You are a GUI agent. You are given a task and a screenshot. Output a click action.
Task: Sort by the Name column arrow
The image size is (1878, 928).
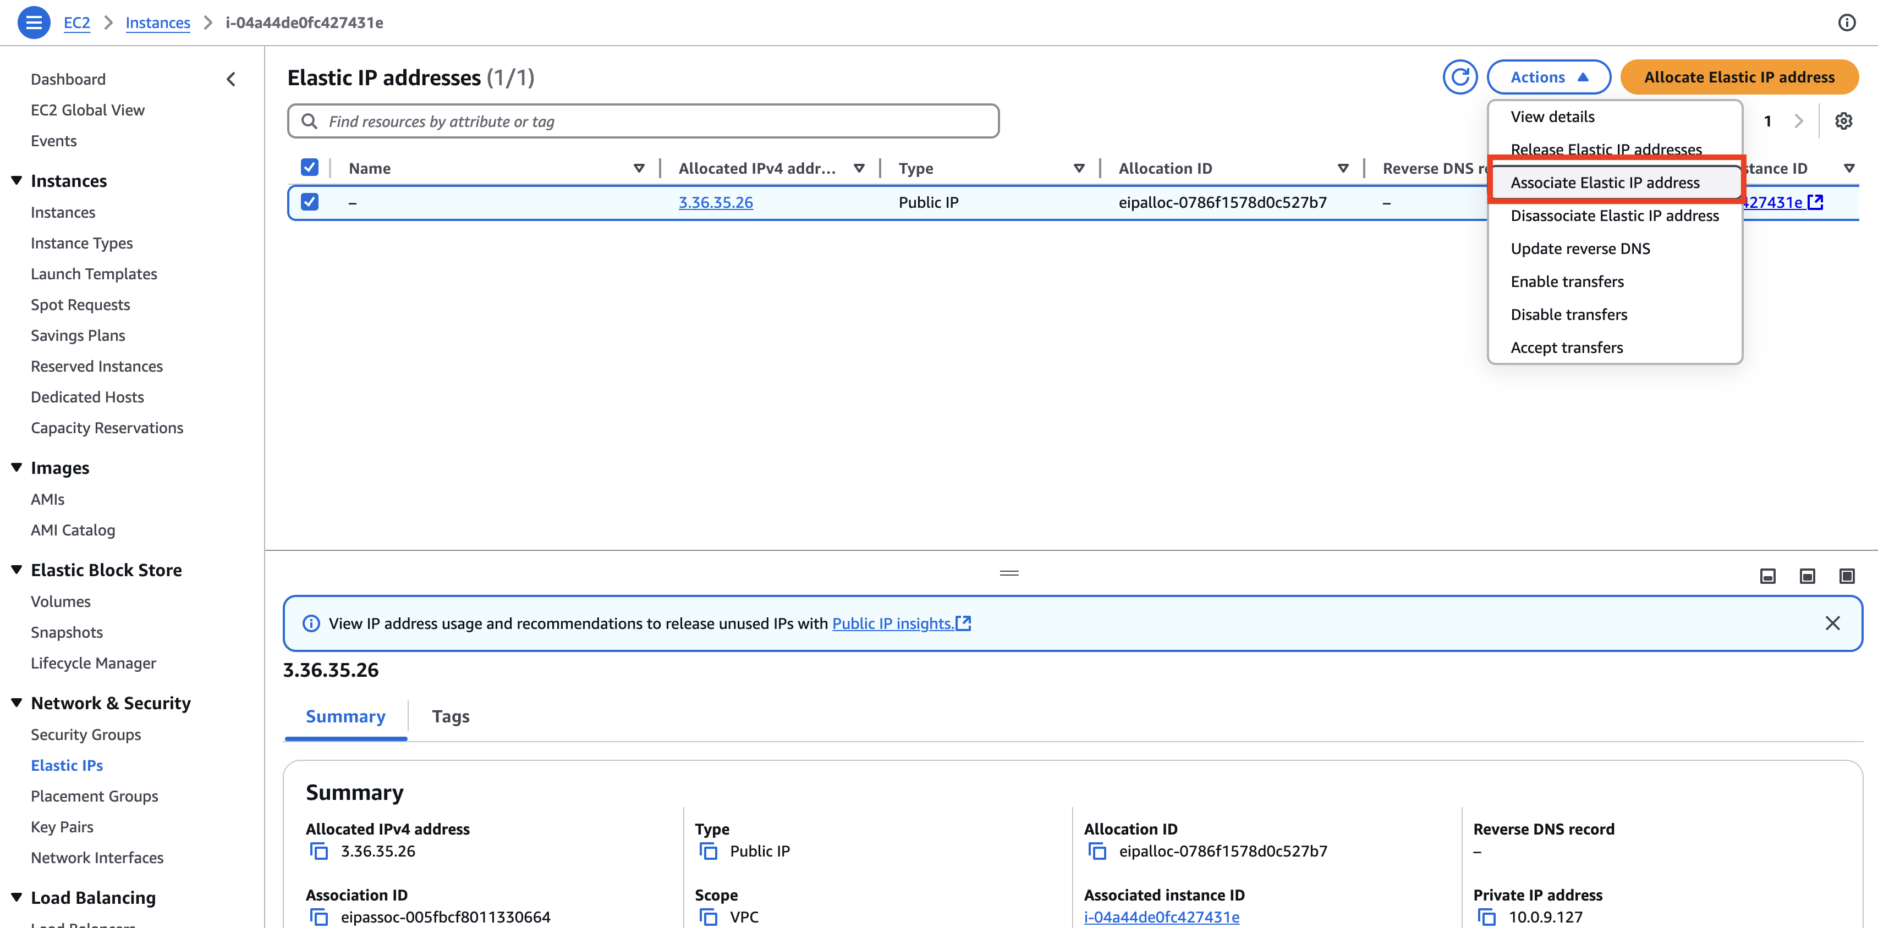(x=639, y=168)
